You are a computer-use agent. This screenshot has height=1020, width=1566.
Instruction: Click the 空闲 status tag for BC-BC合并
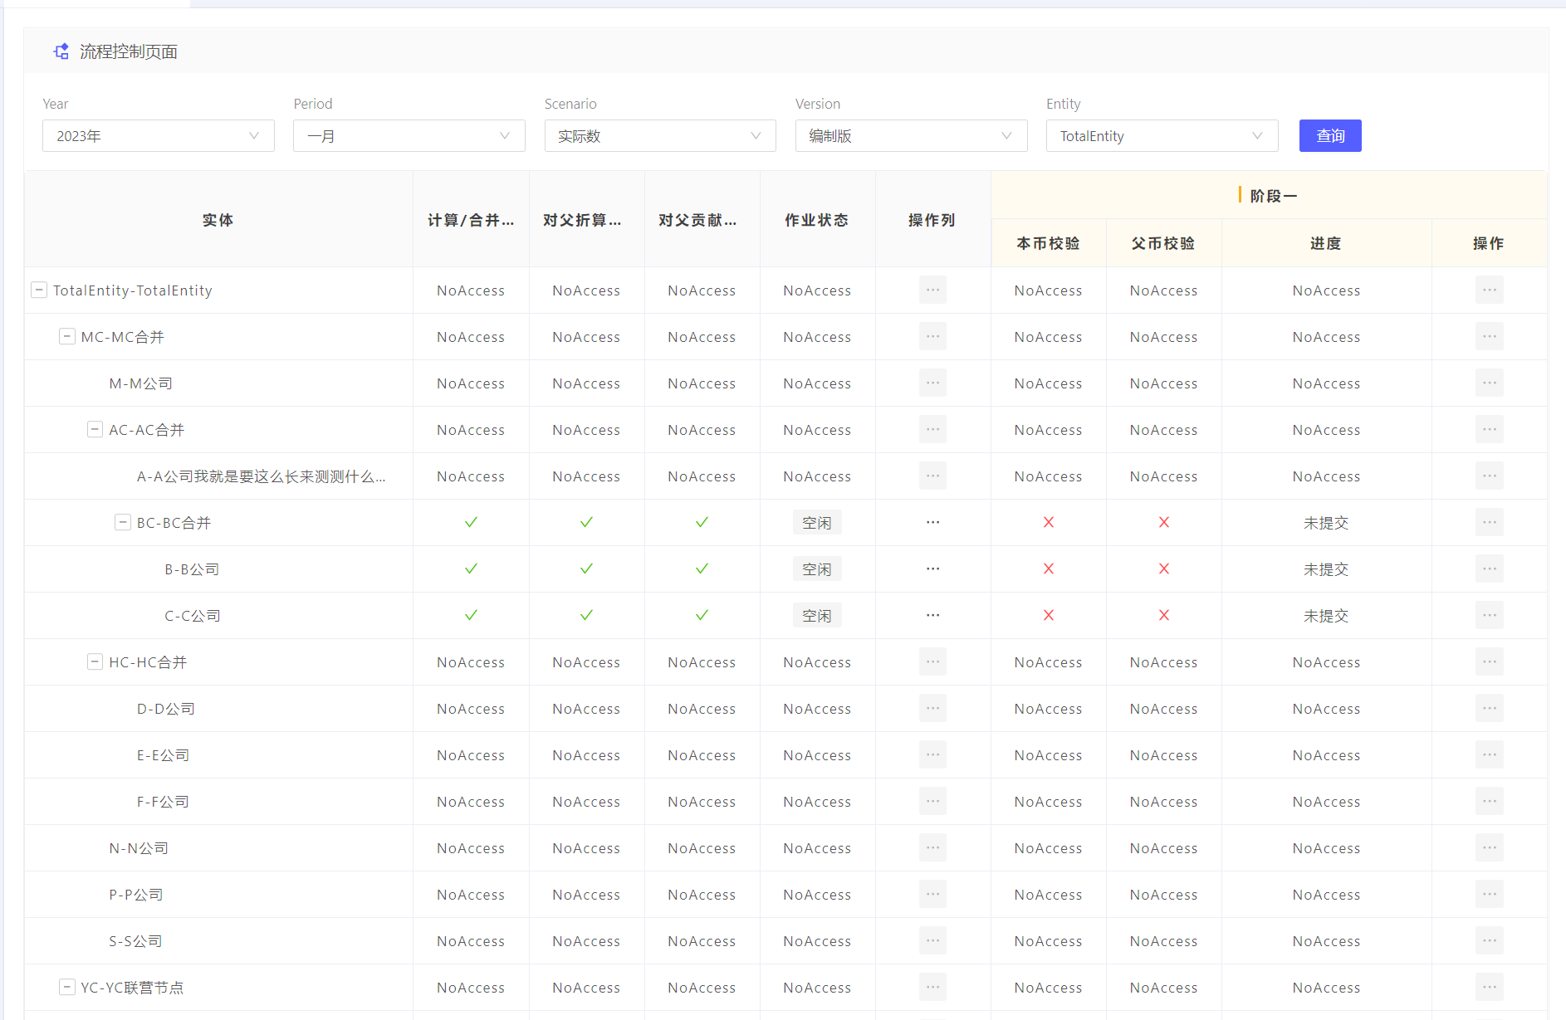click(817, 523)
